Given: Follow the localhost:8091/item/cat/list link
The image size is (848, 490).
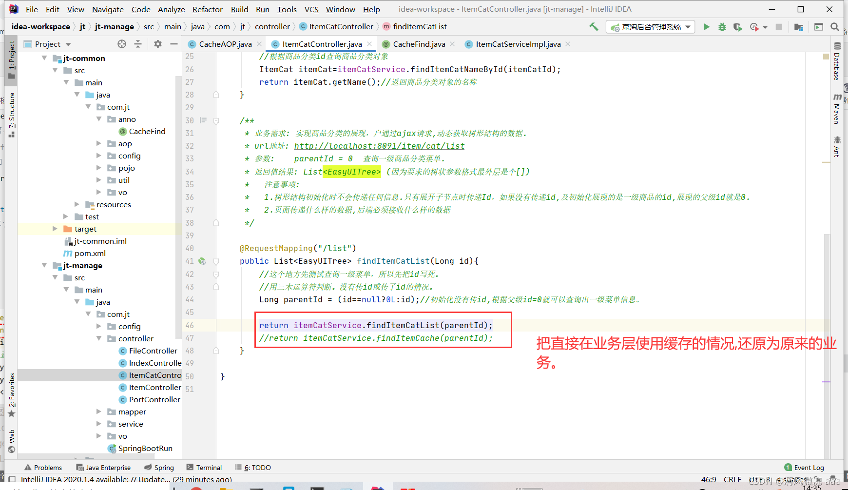Looking at the screenshot, I should point(379,146).
